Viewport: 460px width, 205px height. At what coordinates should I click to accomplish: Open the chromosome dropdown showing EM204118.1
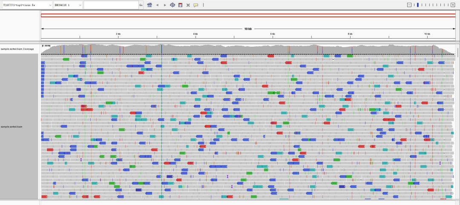pyautogui.click(x=68, y=5)
